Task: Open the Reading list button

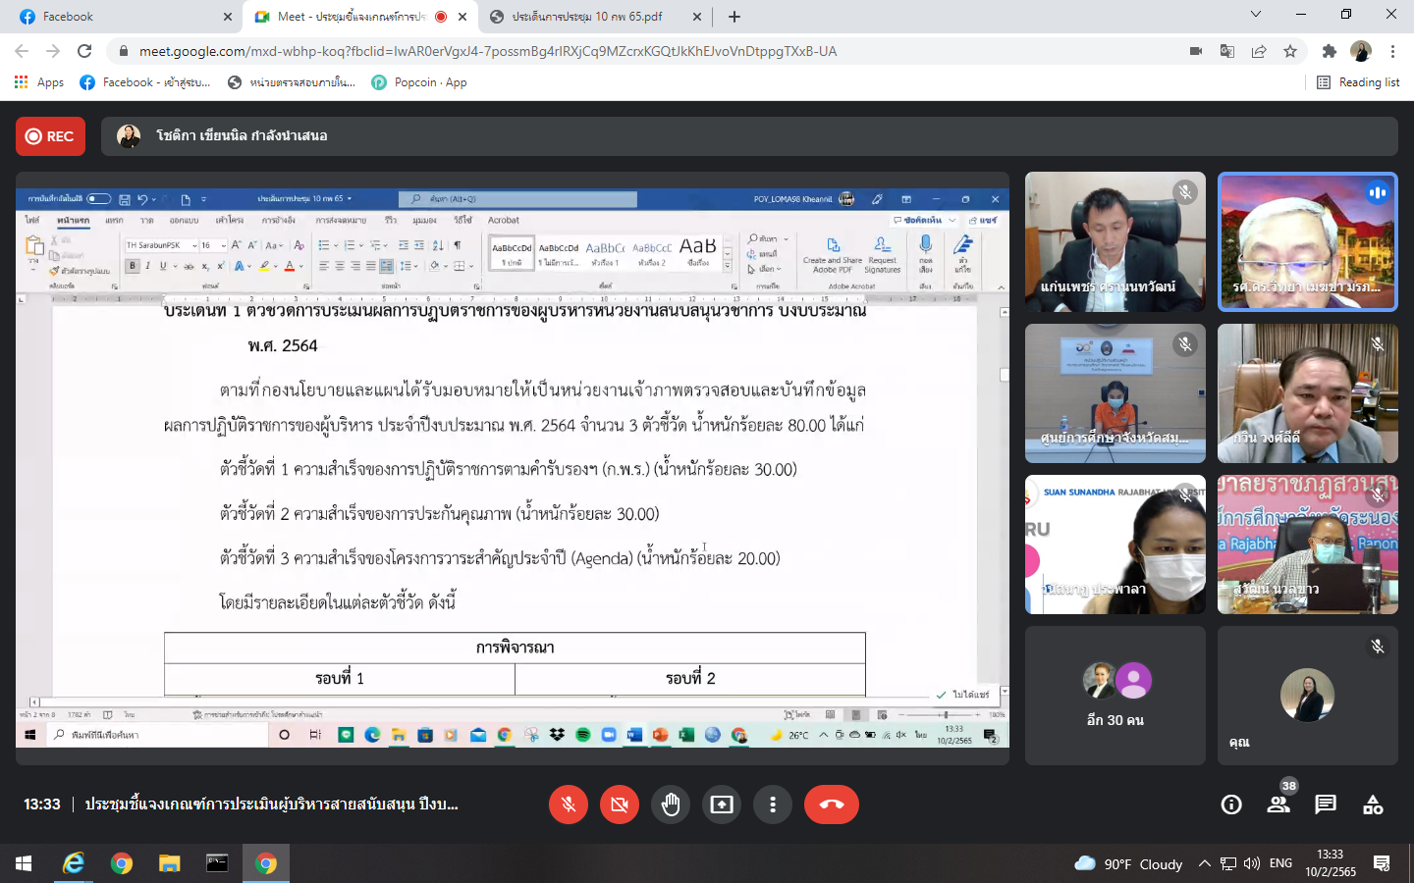Action: pos(1358,82)
